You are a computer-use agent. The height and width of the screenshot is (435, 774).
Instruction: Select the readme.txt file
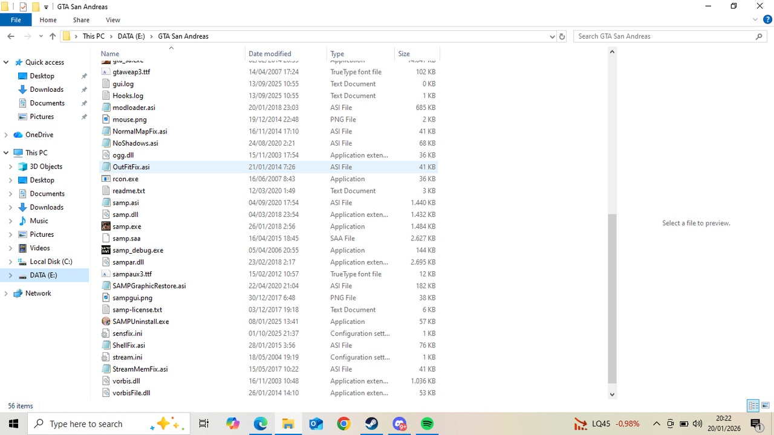(x=268, y=191)
